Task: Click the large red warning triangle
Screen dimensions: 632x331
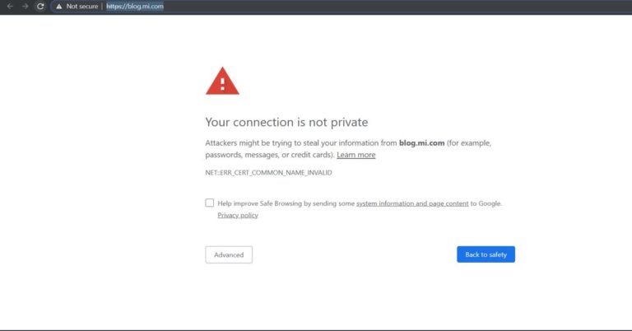Action: click(x=222, y=81)
